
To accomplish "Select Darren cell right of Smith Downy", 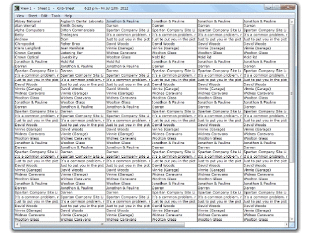I will (128, 25).
